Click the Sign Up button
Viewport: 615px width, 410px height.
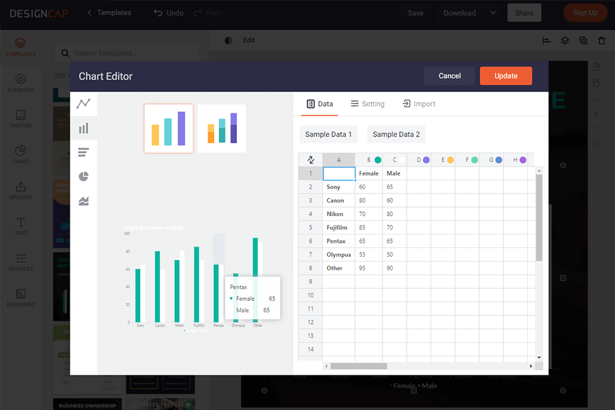(x=585, y=13)
